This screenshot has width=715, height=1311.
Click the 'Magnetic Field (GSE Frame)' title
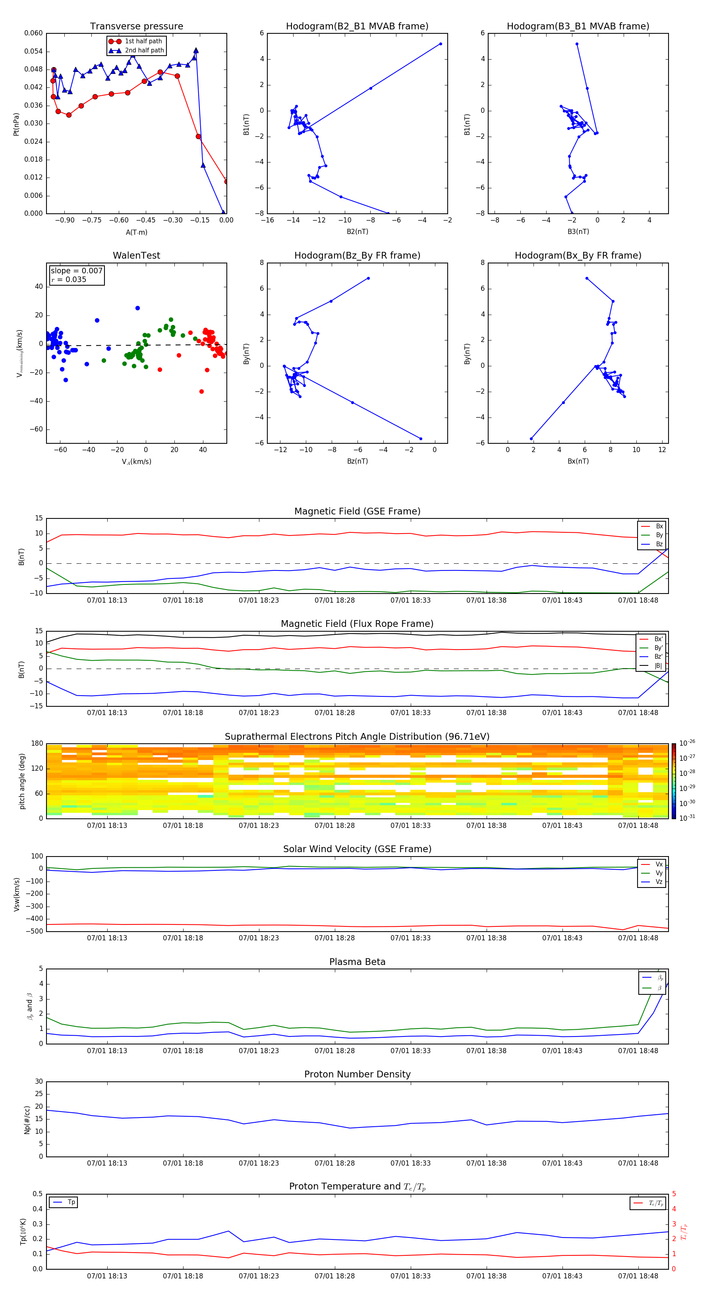tap(357, 511)
